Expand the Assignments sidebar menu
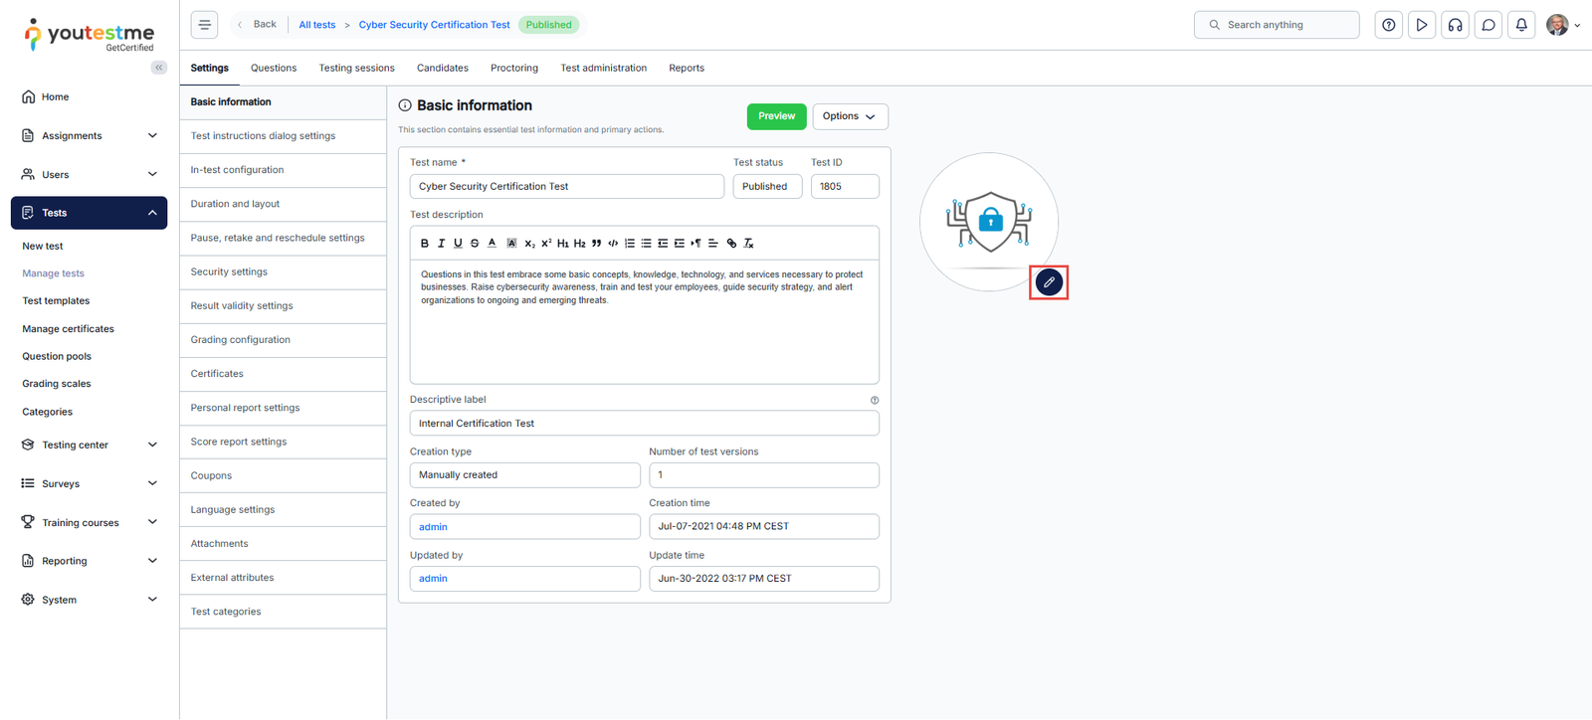This screenshot has height=720, width=1592. (90, 135)
